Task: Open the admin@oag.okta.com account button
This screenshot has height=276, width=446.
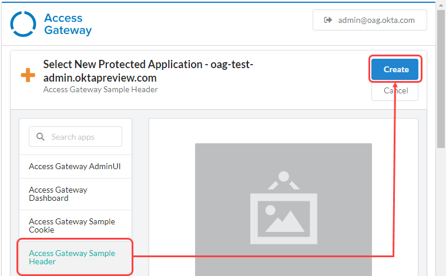Action: 370,20
